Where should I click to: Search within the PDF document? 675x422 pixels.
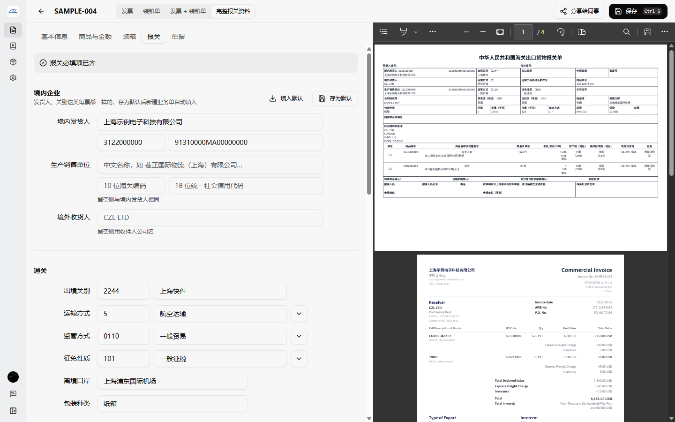(x=627, y=32)
